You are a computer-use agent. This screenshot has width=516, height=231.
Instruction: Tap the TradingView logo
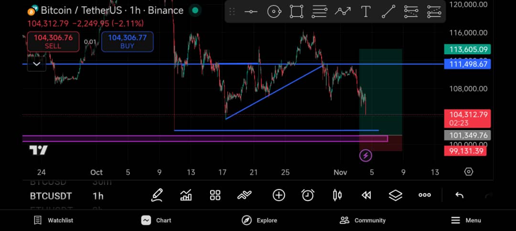pyautogui.click(x=39, y=151)
